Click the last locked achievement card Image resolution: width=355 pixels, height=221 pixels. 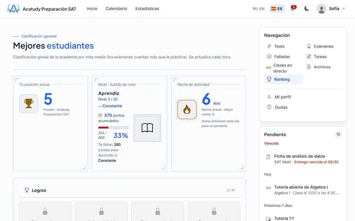[x=214, y=212]
